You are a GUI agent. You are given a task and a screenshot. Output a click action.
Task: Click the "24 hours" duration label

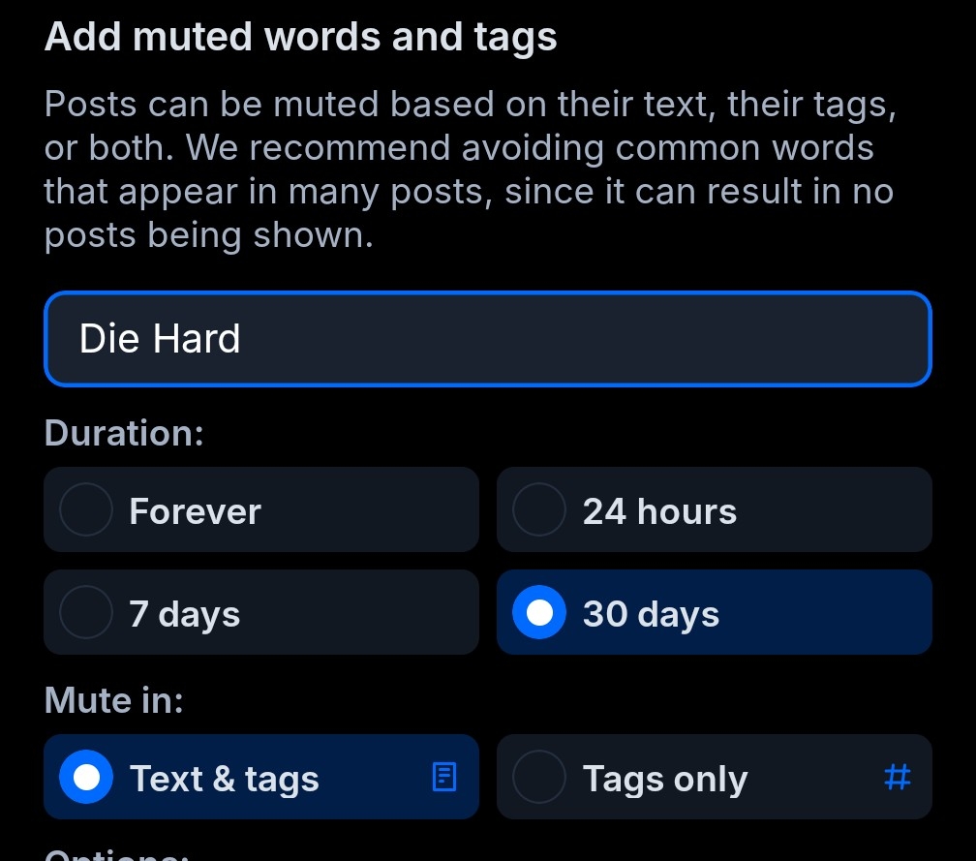(659, 511)
